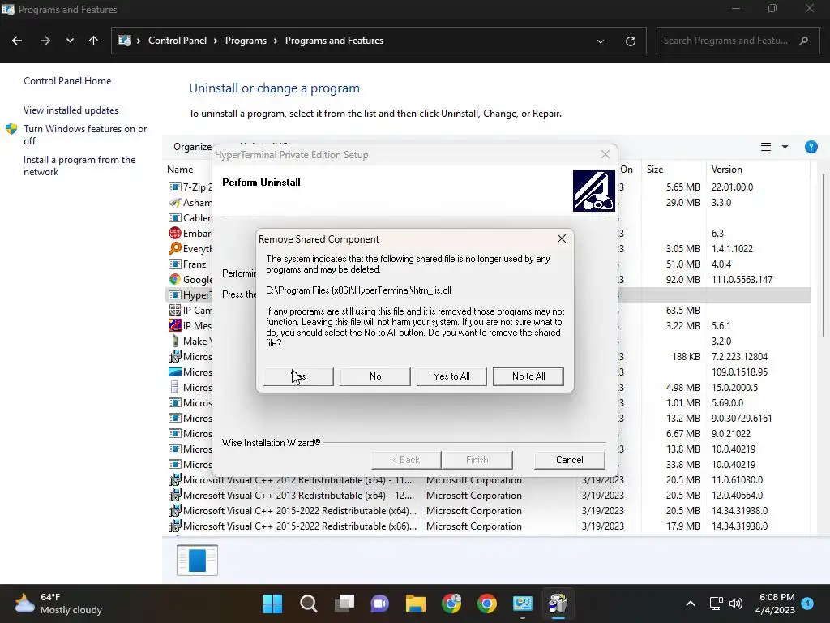Open the network tray icon

pyautogui.click(x=716, y=604)
